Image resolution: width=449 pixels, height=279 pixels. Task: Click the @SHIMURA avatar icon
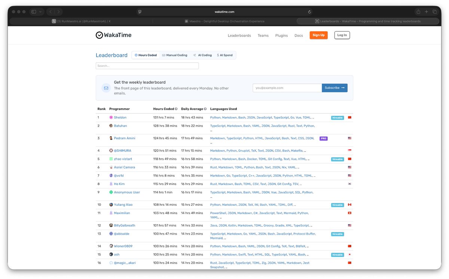[x=111, y=151]
